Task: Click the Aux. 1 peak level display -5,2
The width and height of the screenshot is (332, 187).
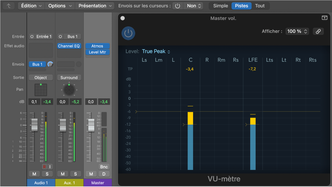Action: [x=75, y=102]
